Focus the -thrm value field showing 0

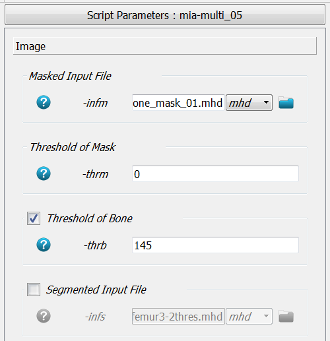[x=215, y=174]
